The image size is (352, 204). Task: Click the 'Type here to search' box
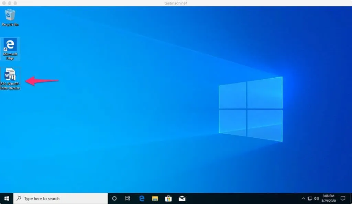60,199
